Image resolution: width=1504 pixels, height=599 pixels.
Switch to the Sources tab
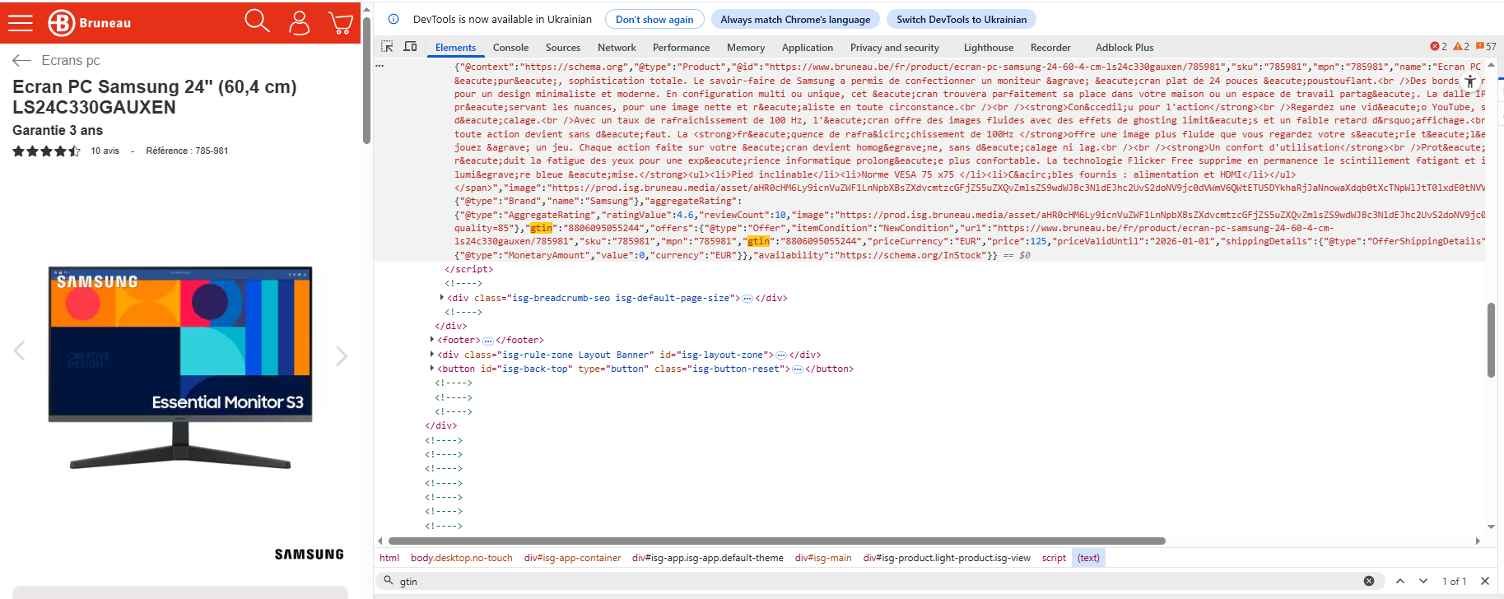click(x=563, y=48)
